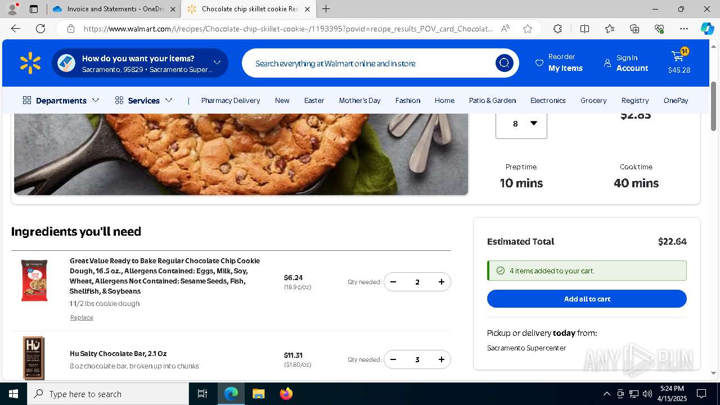Decrease Hu Salty Chocolate Bar quantity
This screenshot has height=405, width=720.
pyautogui.click(x=393, y=359)
